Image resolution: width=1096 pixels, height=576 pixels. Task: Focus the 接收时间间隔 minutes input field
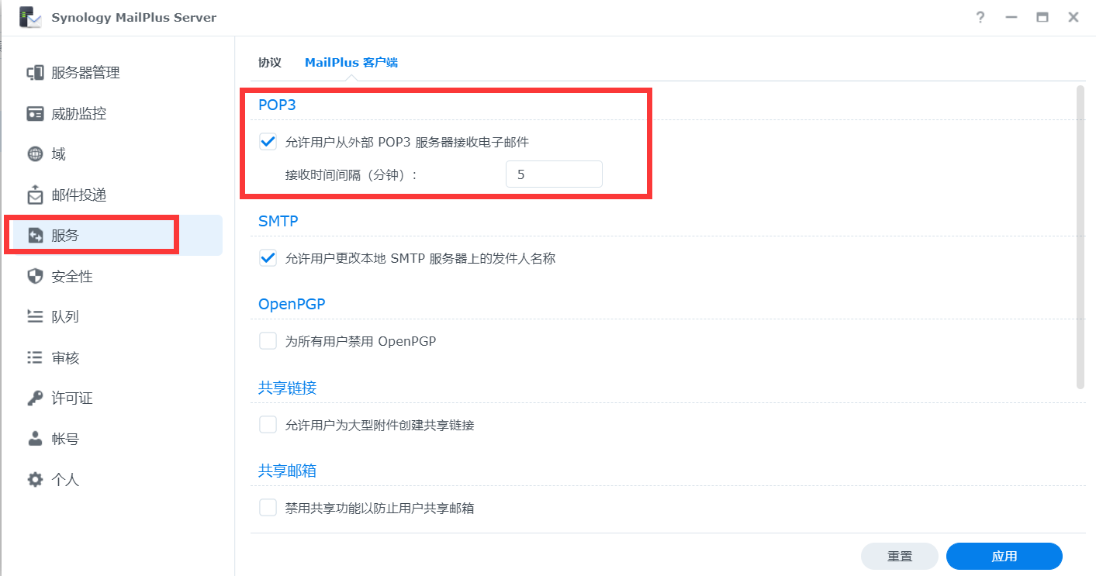[554, 174]
